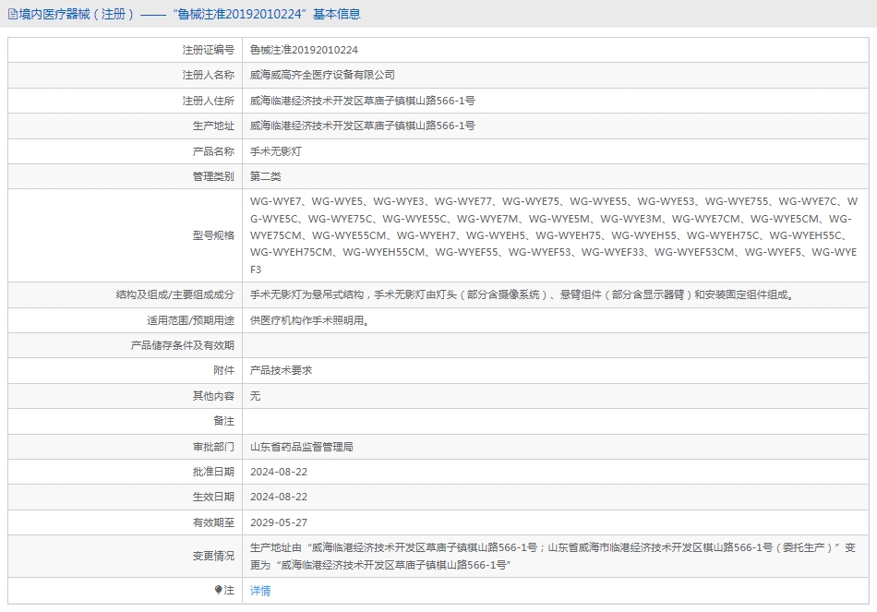
Task: Click the 审批部门 label
Action: coord(213,447)
